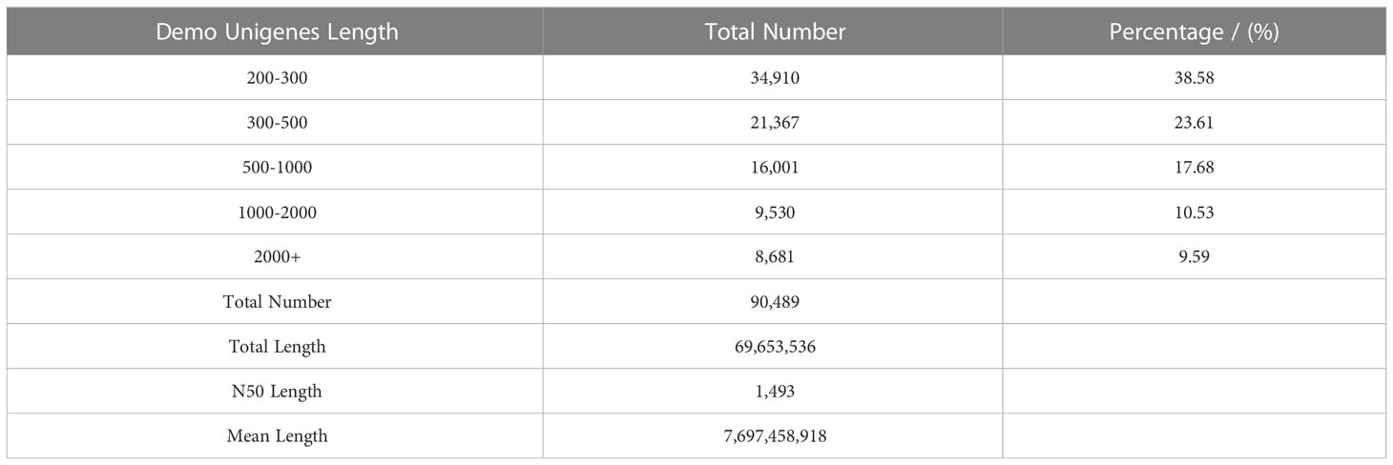Viewport: 1393px width, 465px height.
Task: Click the Percentage / (%) column header
Action: [1194, 31]
